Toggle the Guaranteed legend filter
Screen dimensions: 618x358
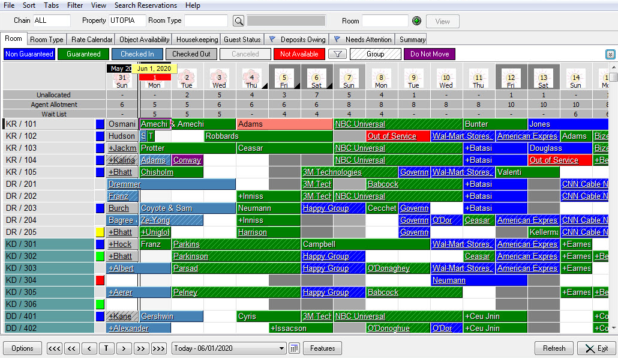(x=83, y=54)
